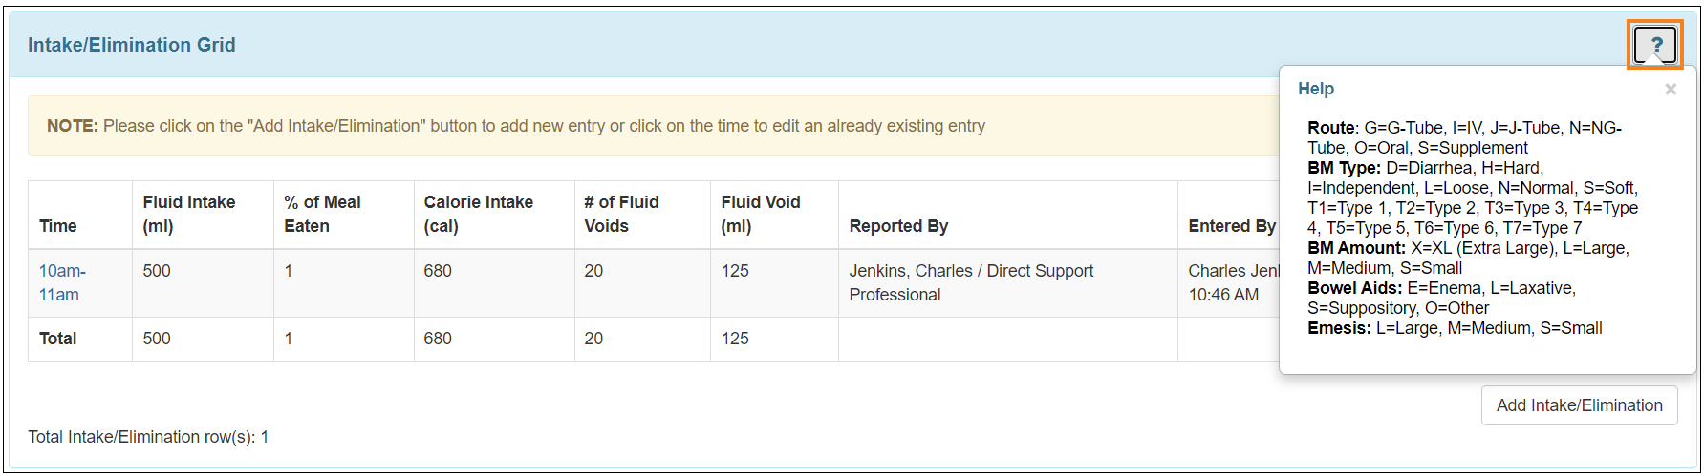1704x476 pixels.
Task: Close the Help popover
Action: (x=1670, y=89)
